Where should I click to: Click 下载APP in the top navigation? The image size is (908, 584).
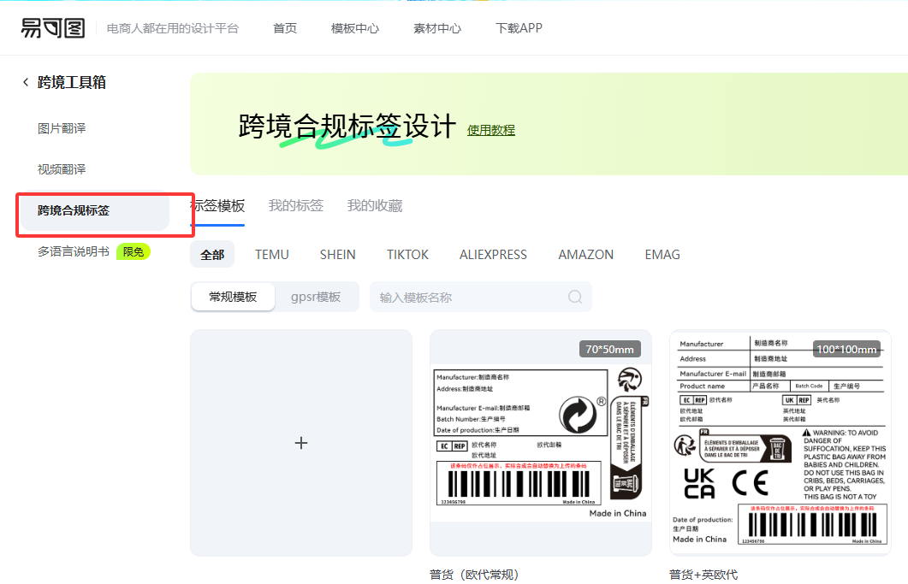(x=519, y=27)
